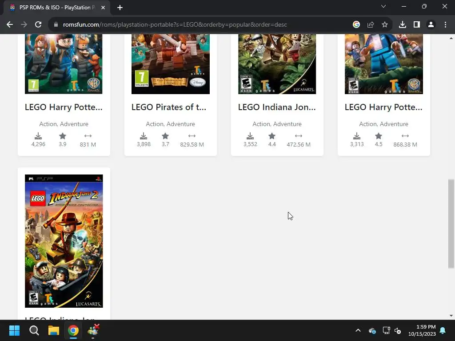The width and height of the screenshot is (455, 341).
Task: Bookmark this page with the star
Action: [385, 25]
